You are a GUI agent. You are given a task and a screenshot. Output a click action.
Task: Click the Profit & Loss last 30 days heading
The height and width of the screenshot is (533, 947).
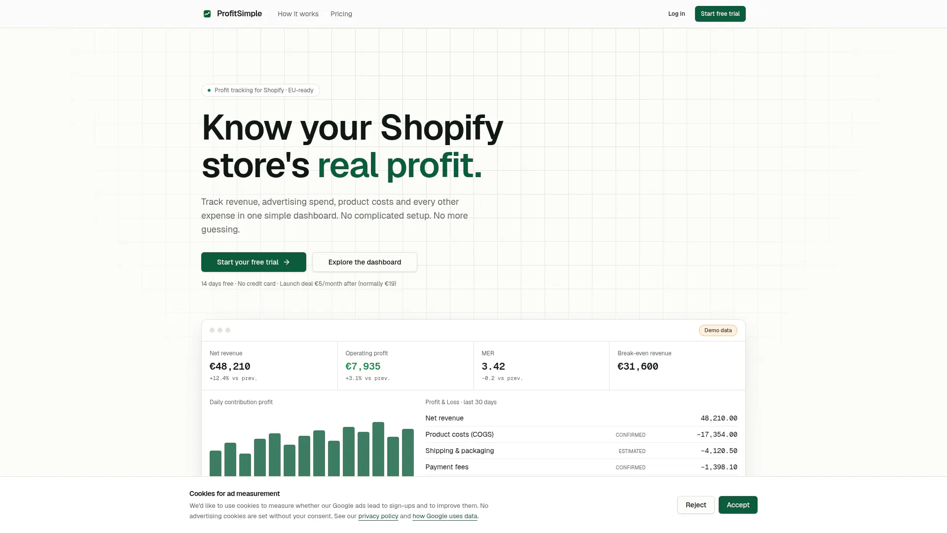[x=461, y=402]
